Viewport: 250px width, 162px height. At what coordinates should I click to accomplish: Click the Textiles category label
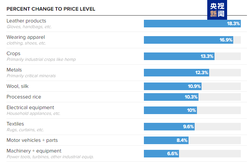[x=15, y=124]
